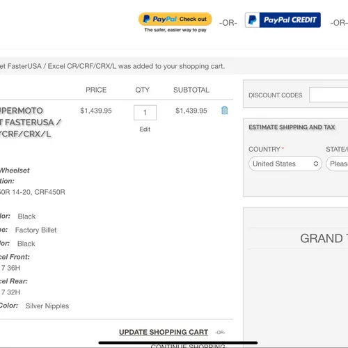Screen dimensions: 348x348
Task: Click the Grand Total label
Action: (x=324, y=238)
